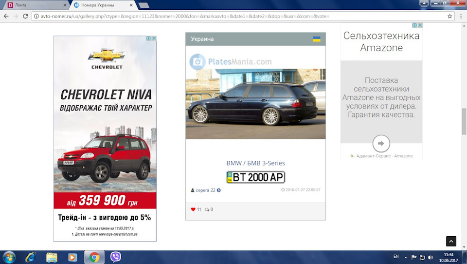Click the arrow button in Amazone ad
This screenshot has width=467, height=264.
pos(381,144)
